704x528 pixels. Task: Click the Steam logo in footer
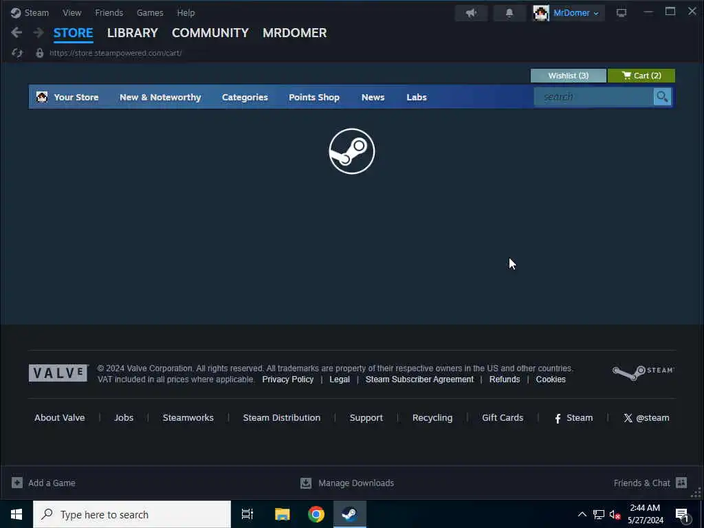tap(643, 372)
